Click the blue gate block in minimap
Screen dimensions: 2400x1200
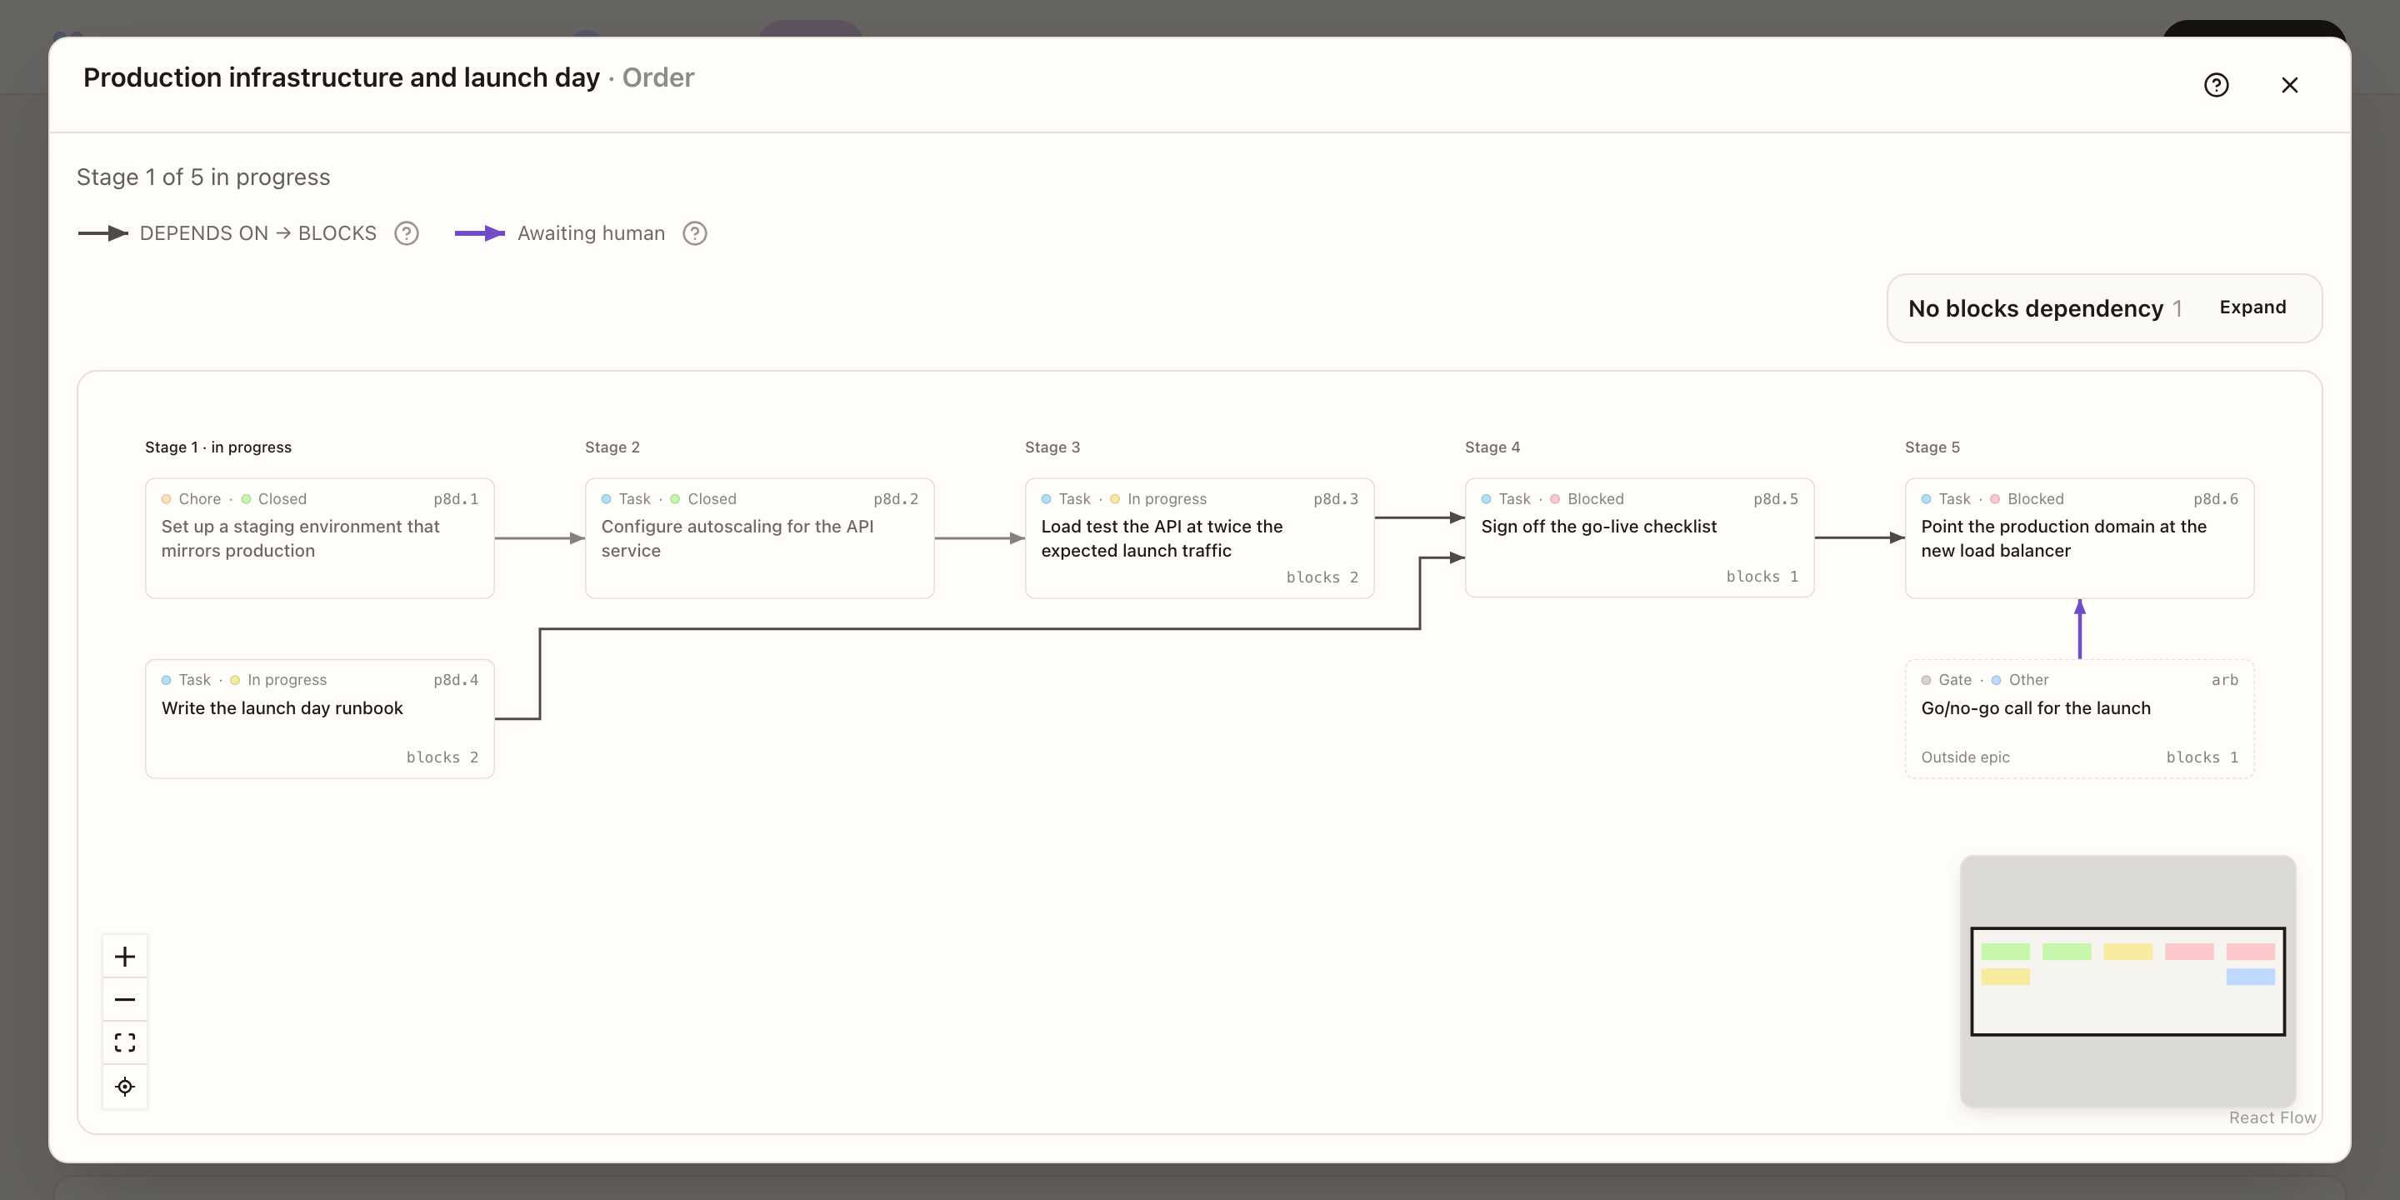(x=2250, y=977)
